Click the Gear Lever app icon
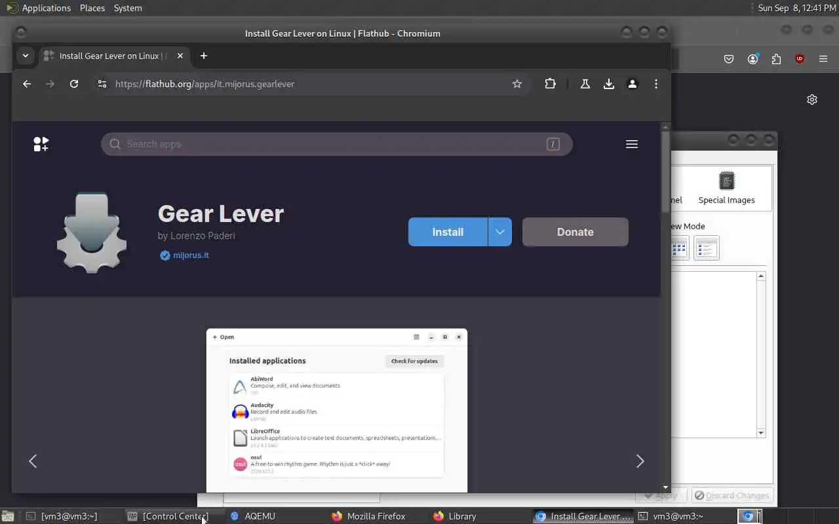 tap(91, 232)
